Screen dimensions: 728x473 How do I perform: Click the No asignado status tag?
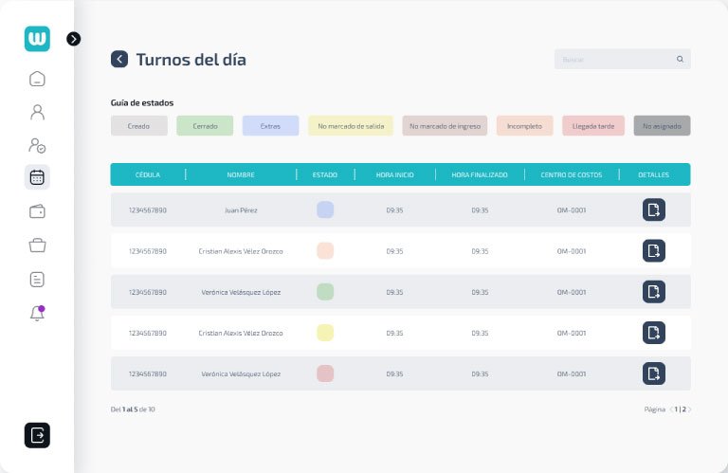coord(662,126)
